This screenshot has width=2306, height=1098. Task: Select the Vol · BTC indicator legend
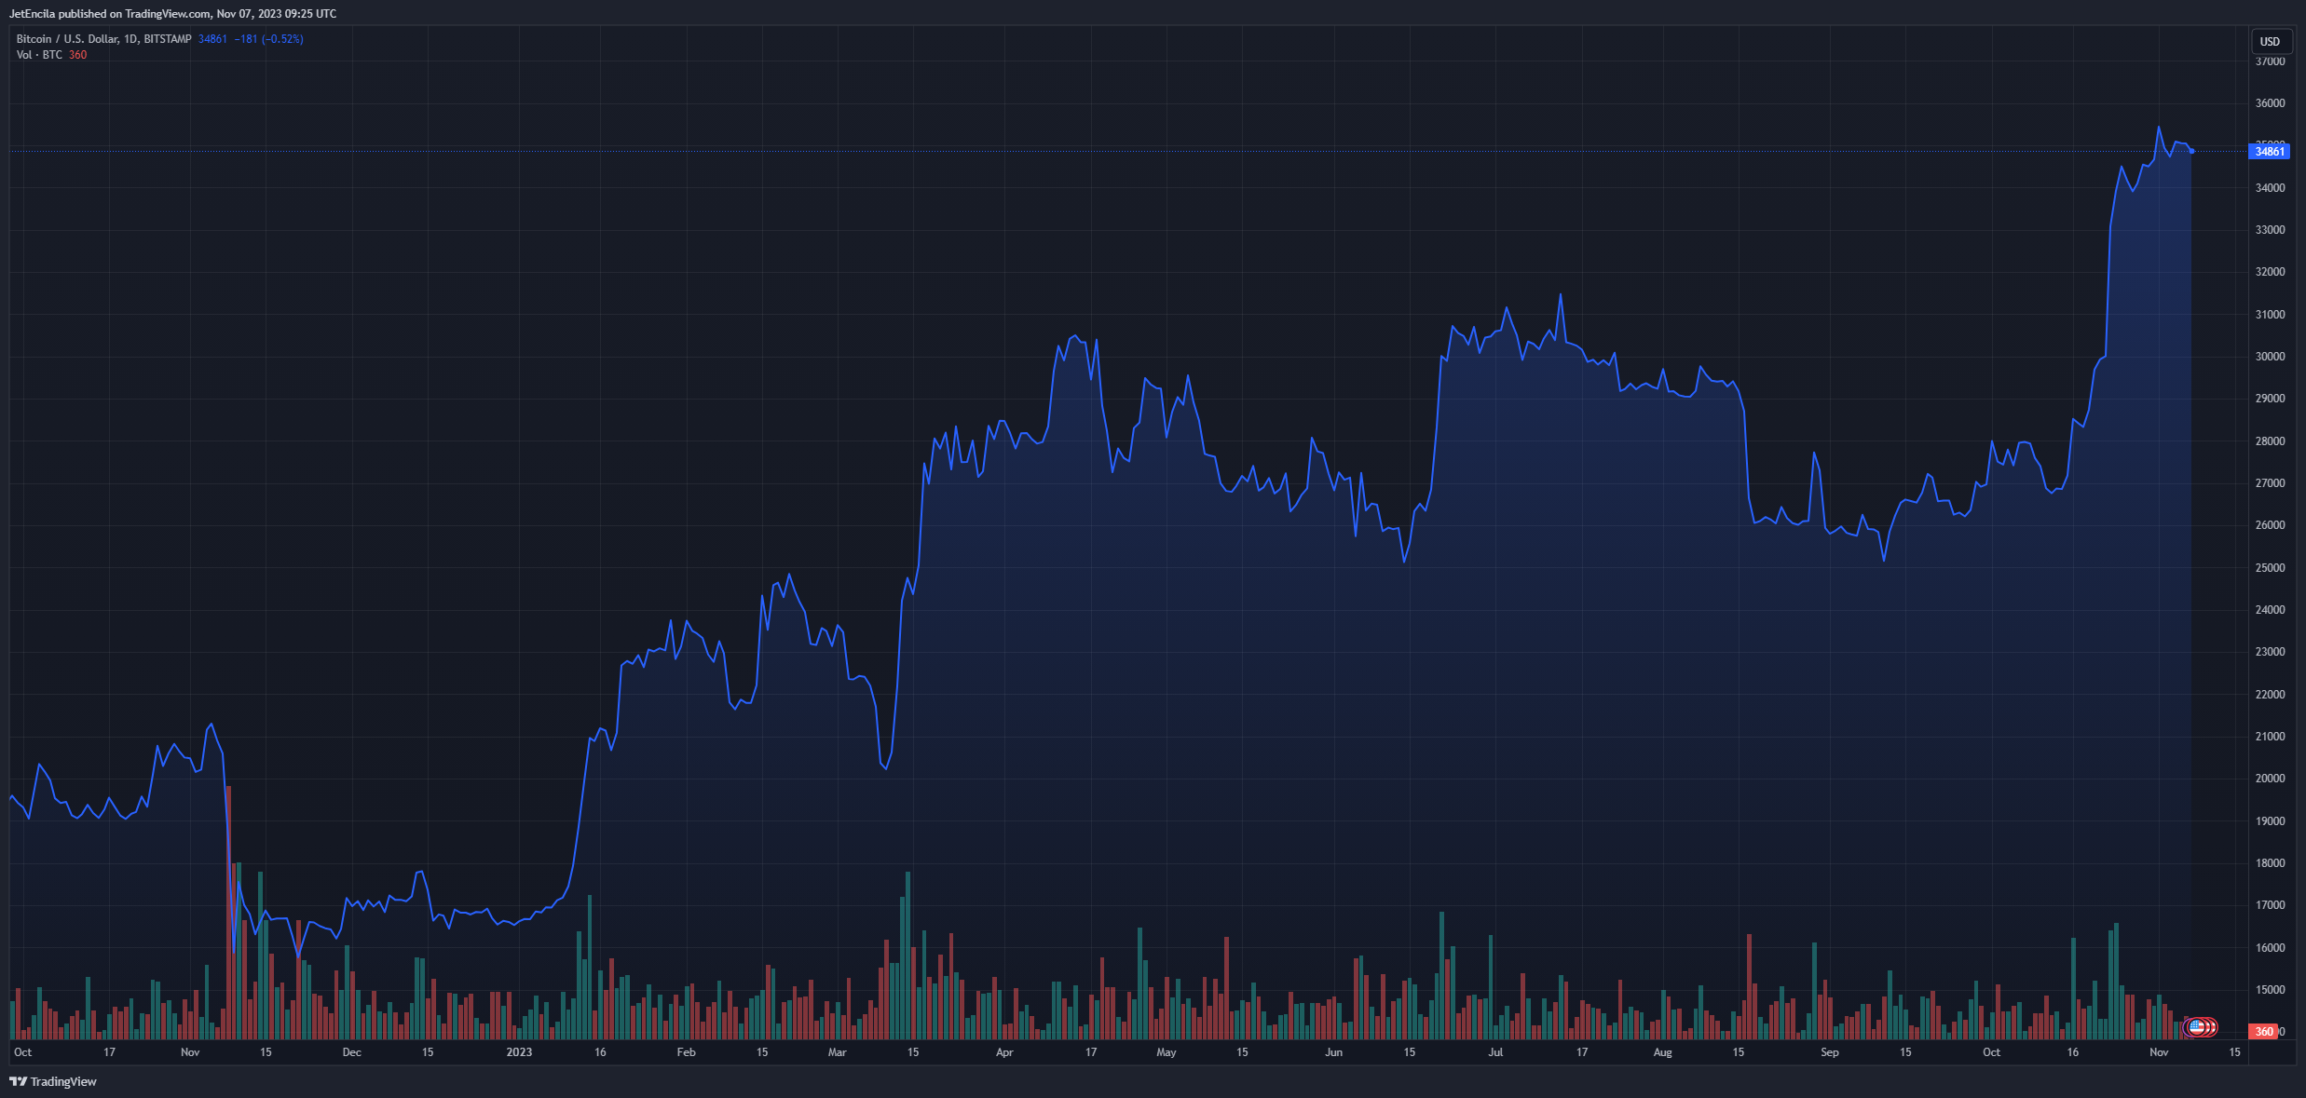(x=39, y=55)
